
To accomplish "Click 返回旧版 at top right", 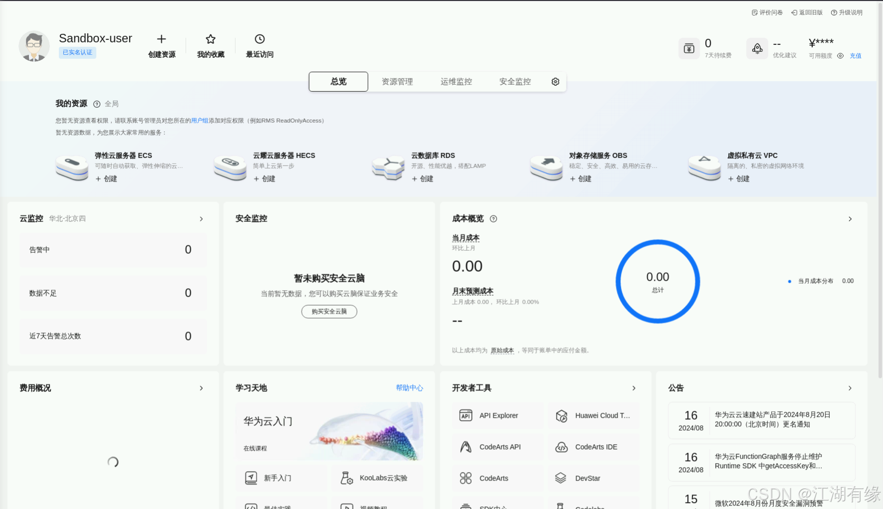I will point(807,12).
